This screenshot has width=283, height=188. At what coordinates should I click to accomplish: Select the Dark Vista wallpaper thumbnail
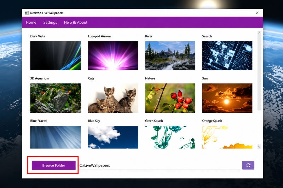click(x=56, y=56)
